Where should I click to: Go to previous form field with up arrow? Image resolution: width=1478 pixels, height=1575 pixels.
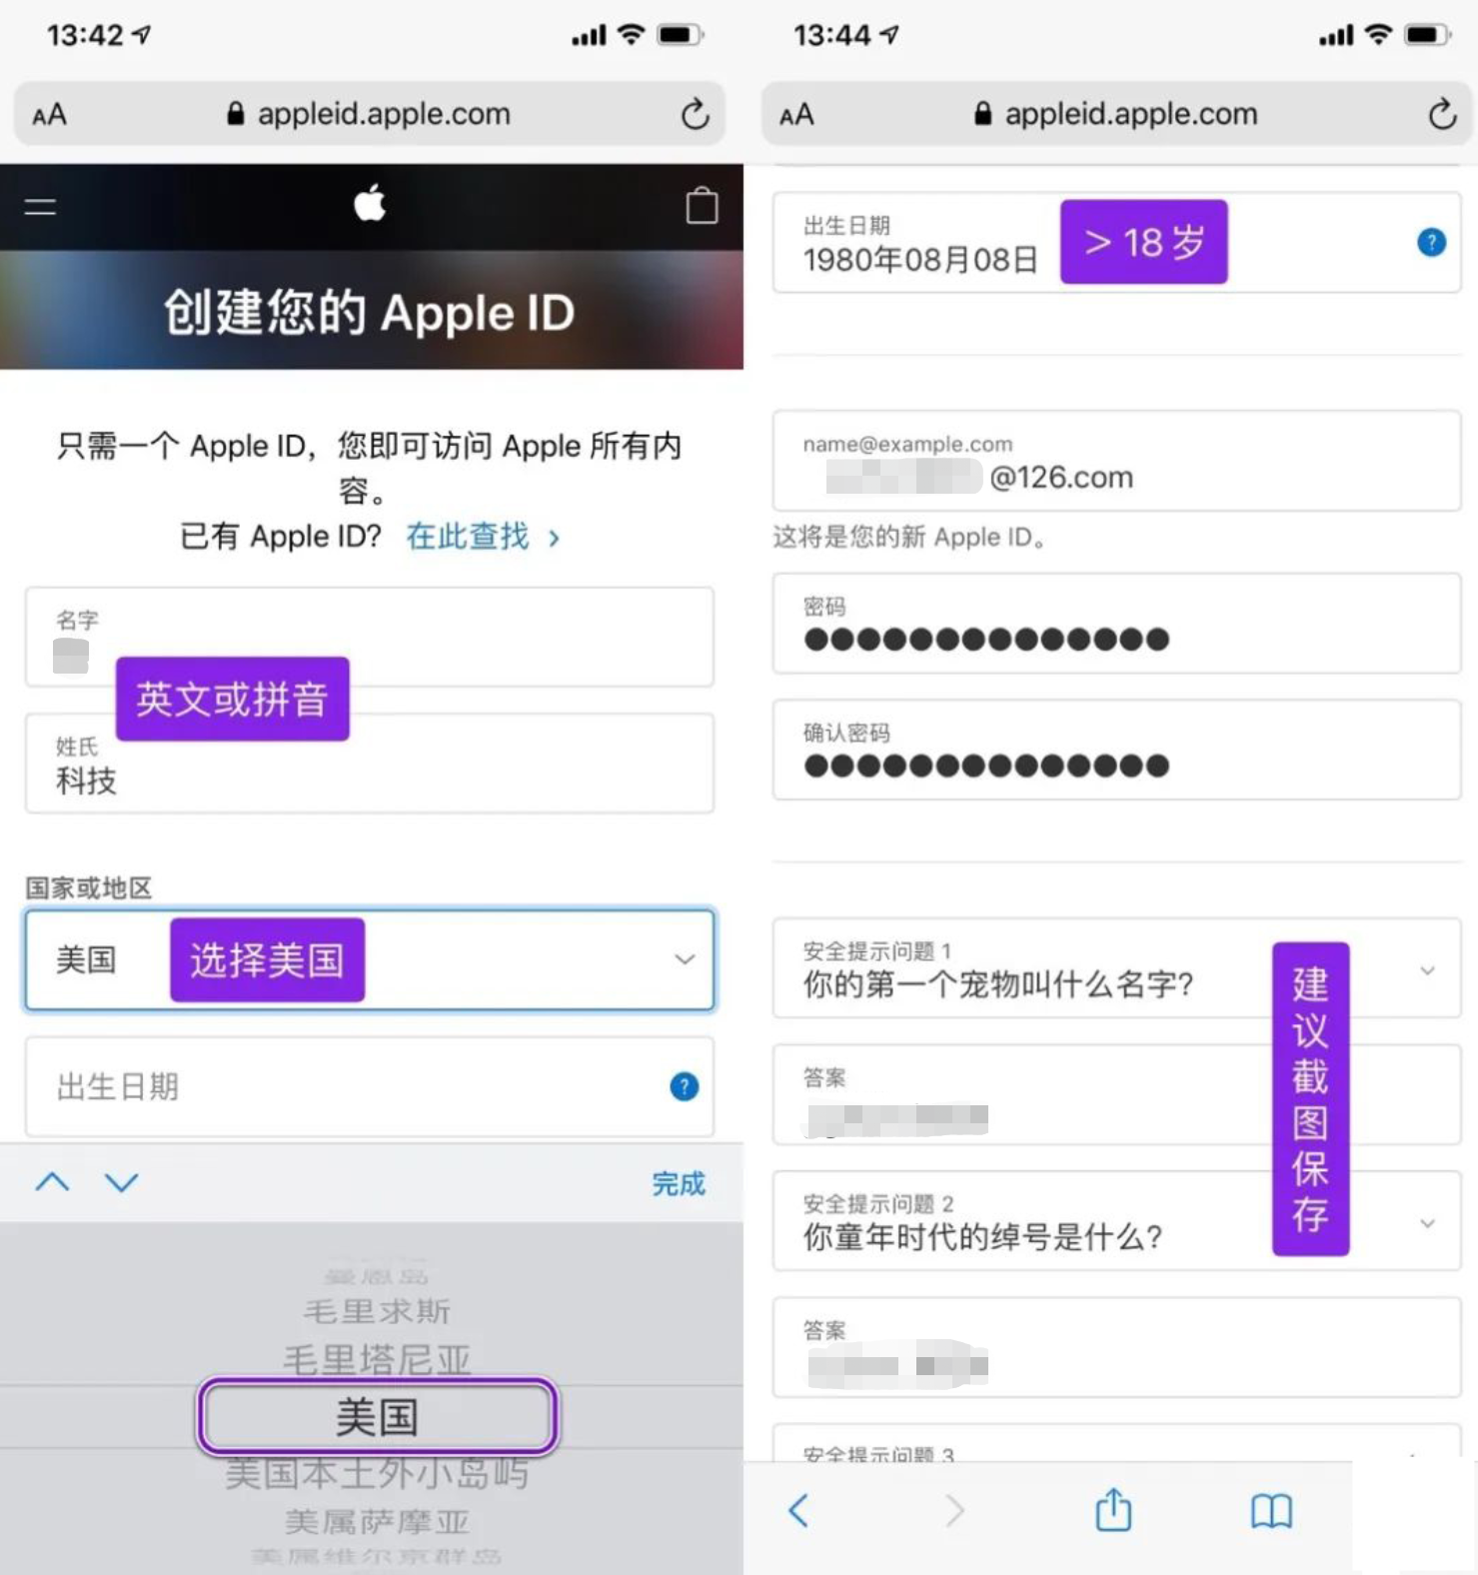(52, 1183)
